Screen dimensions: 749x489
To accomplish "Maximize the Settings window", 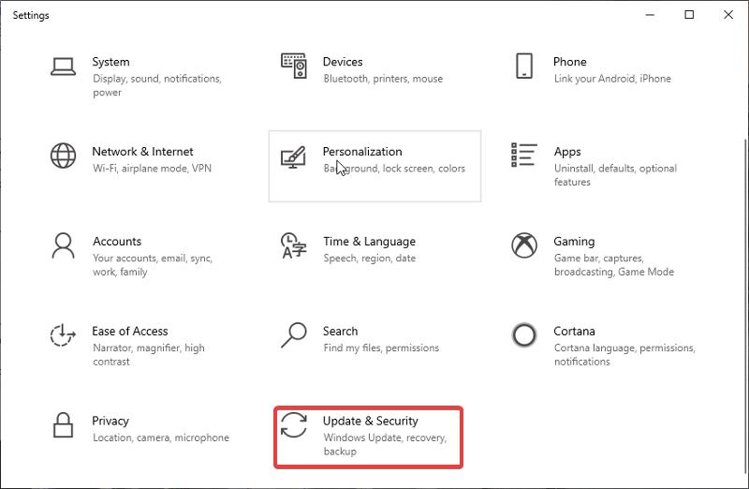I will pos(689,15).
